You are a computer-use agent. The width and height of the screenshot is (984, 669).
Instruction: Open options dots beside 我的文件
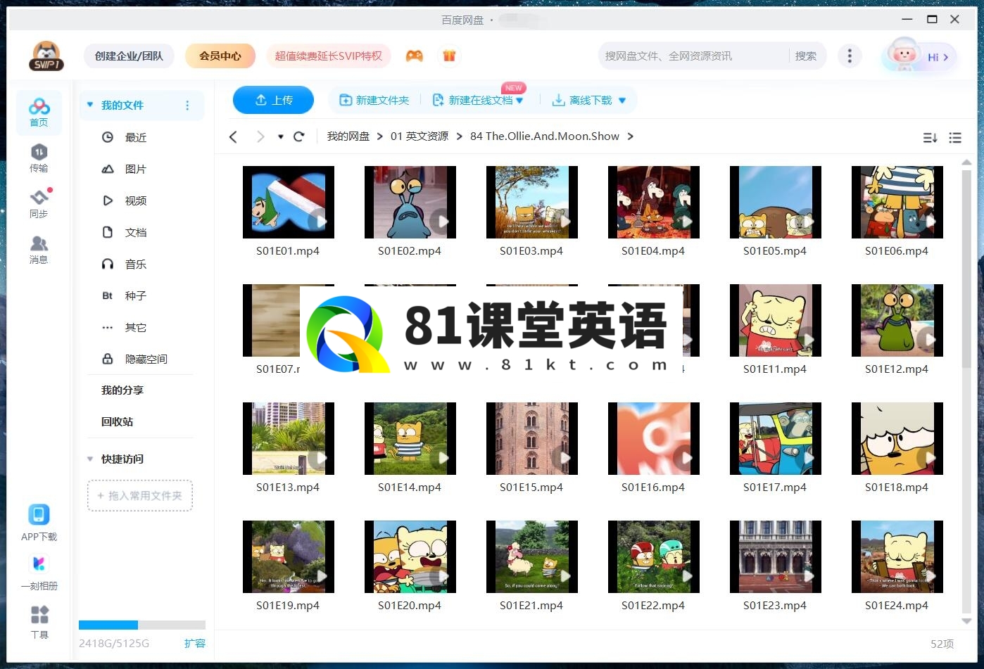(187, 106)
